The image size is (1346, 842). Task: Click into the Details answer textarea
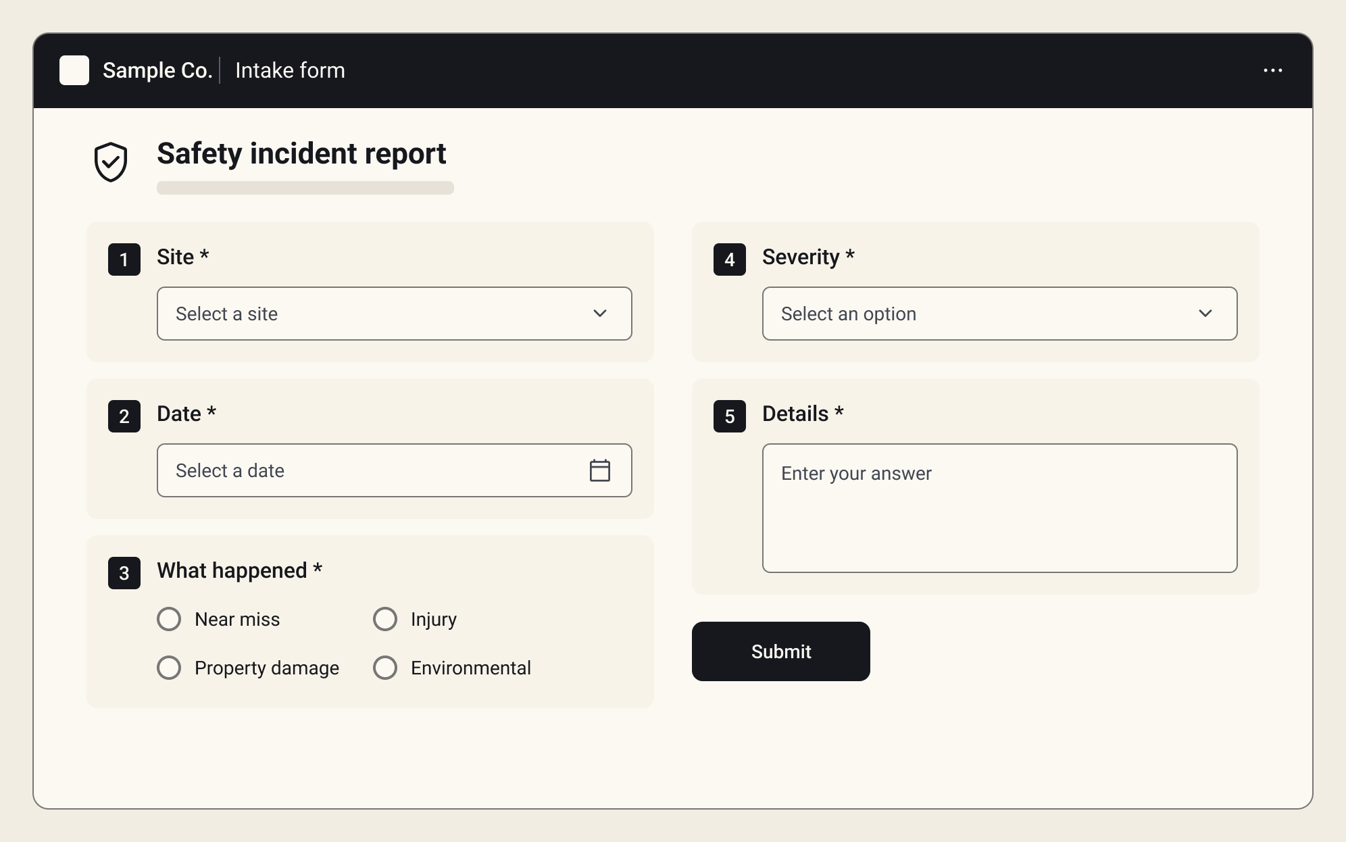1000,508
